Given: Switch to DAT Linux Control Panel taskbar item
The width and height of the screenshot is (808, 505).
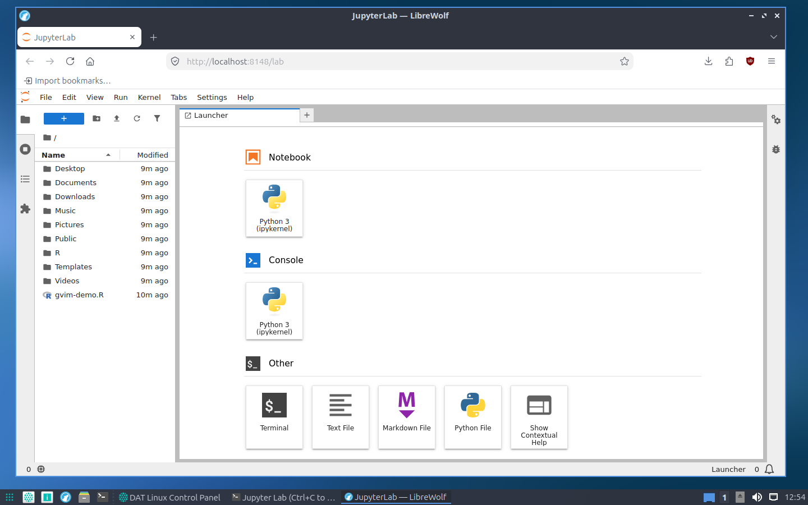Looking at the screenshot, I should pyautogui.click(x=169, y=497).
